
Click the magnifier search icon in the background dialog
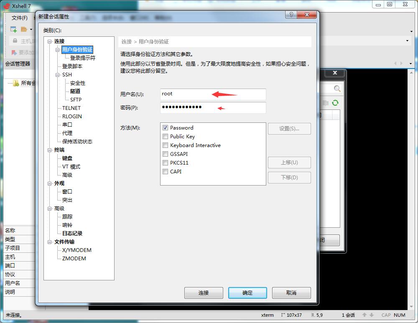click(x=337, y=89)
